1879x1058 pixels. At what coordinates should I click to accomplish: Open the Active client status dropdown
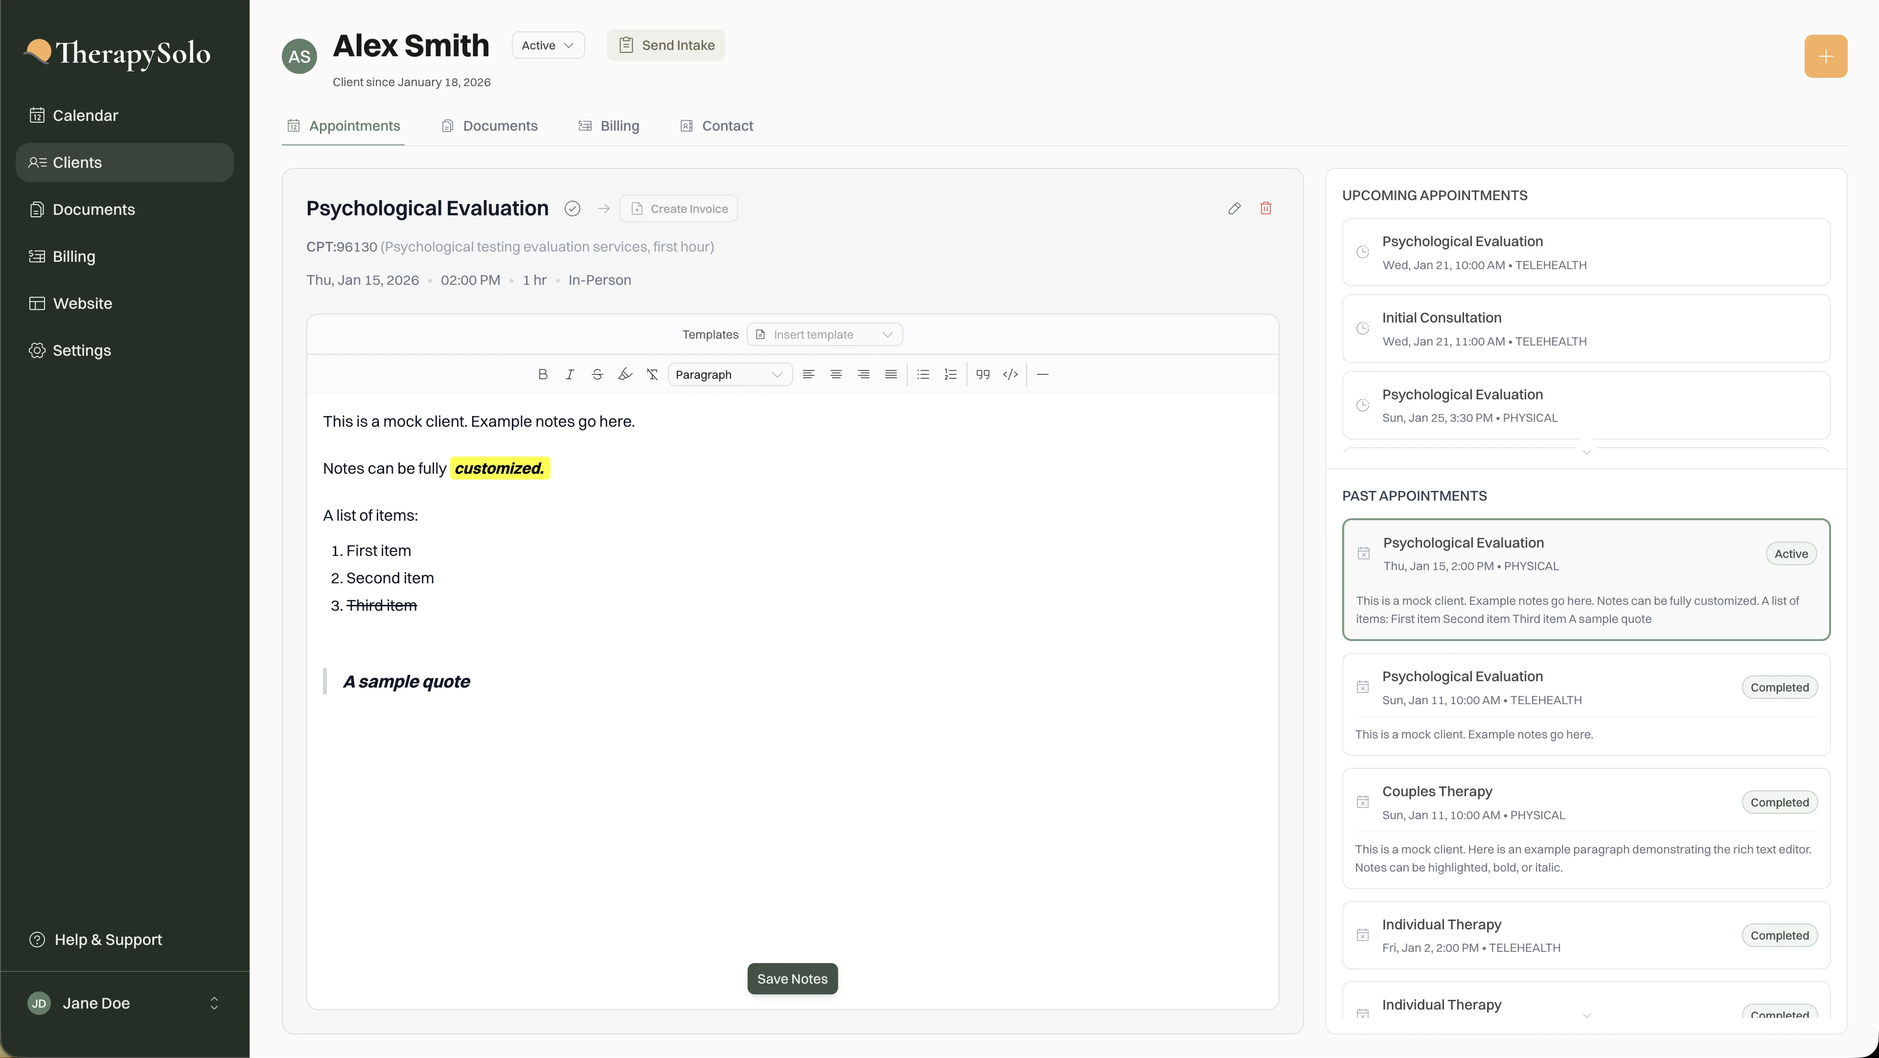[x=548, y=45]
